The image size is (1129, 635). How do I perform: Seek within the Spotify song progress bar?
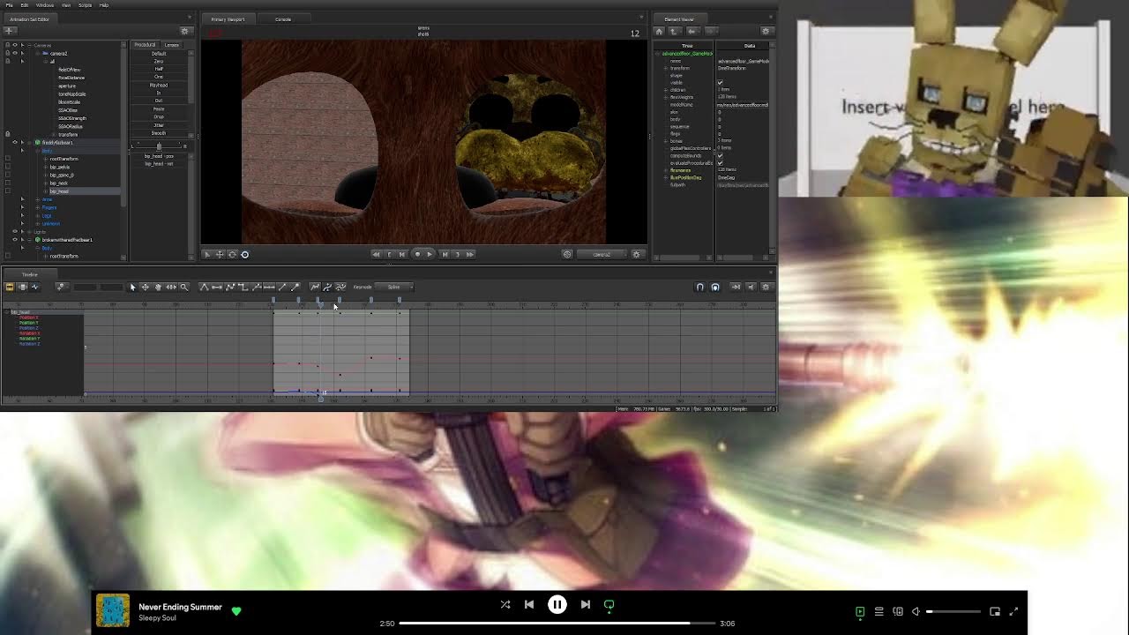[x=557, y=624]
